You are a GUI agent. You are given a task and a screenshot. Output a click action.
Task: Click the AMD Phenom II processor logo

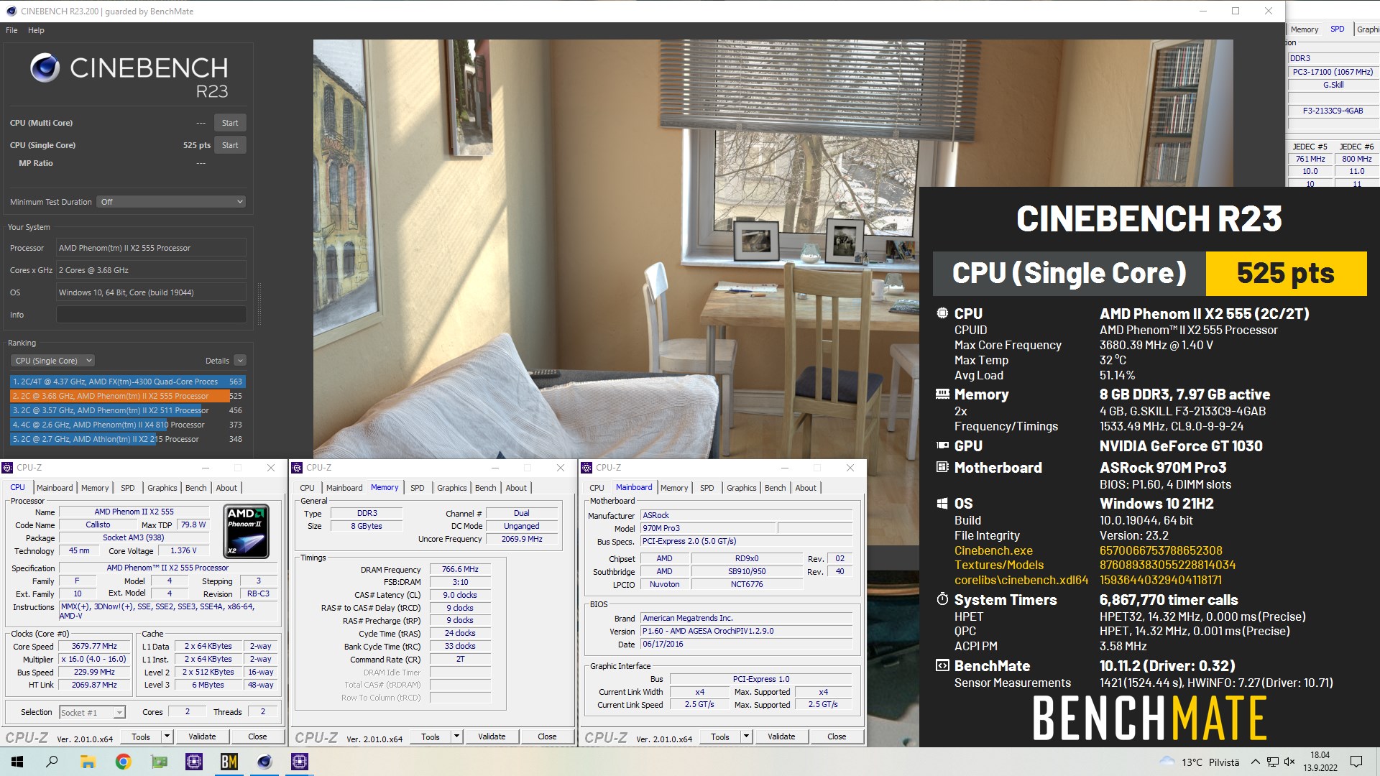coord(247,532)
